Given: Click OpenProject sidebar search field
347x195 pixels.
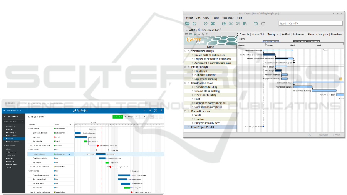Looking at the screenshot, I should [13, 121].
